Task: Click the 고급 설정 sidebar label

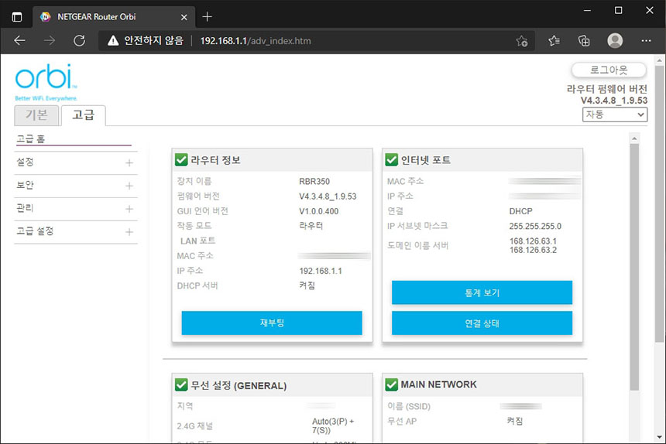Action: click(35, 231)
